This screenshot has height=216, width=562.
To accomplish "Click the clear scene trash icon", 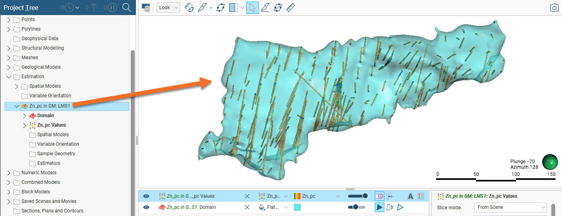I will point(146,8).
